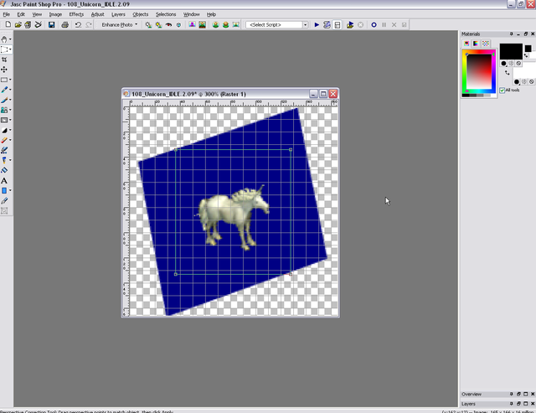Select the Clone Brush tool
Screen dimensions: 536x413
pos(4,110)
